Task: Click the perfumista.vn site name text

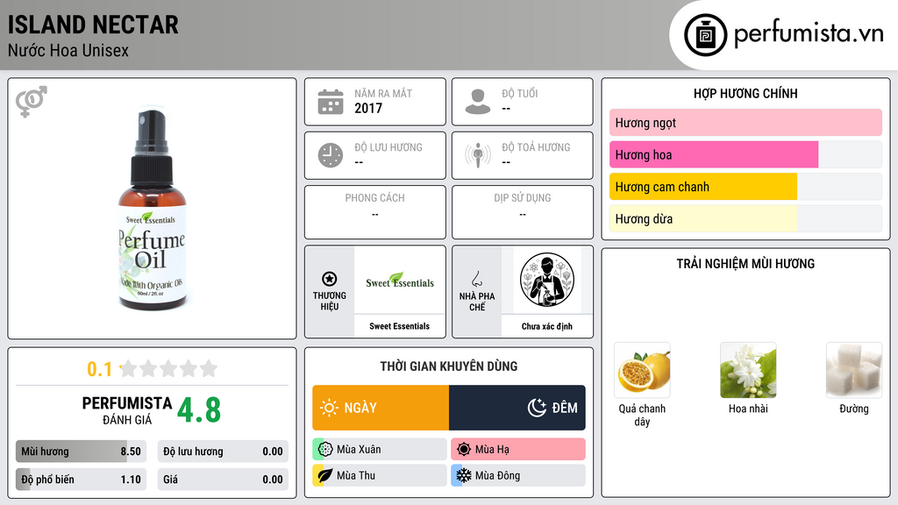Action: (x=809, y=33)
